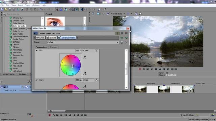Click Preview on External Monitor icon
The height and width of the screenshot is (121, 216).
click(98, 14)
